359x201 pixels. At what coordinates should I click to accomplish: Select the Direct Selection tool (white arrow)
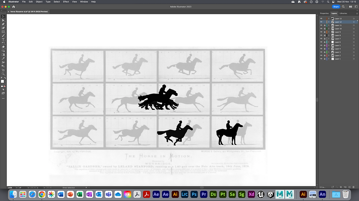click(x=3, y=20)
